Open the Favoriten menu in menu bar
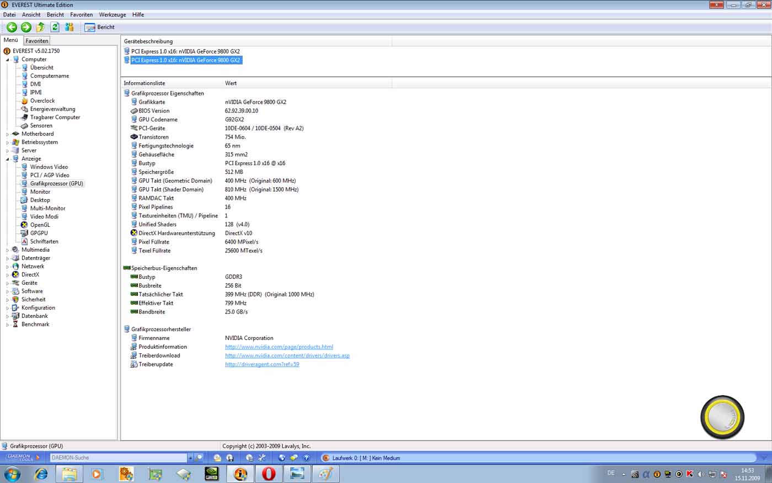This screenshot has width=772, height=483. [x=82, y=15]
